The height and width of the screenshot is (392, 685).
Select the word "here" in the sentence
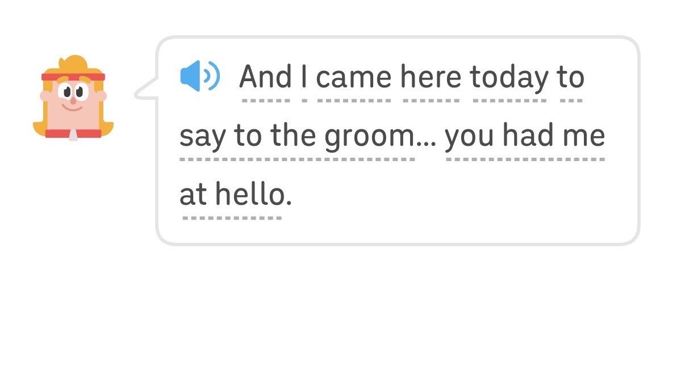pyautogui.click(x=431, y=77)
